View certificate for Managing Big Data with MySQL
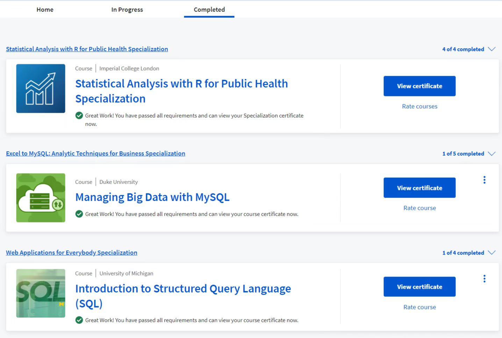The image size is (502, 338). 419,188
